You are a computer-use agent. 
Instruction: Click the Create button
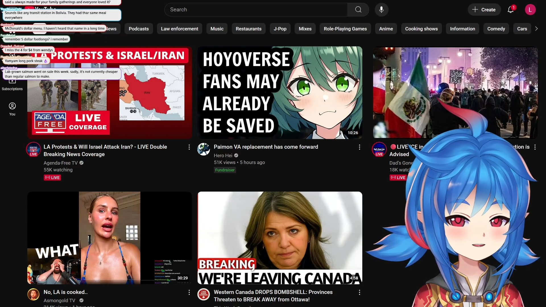(x=484, y=10)
